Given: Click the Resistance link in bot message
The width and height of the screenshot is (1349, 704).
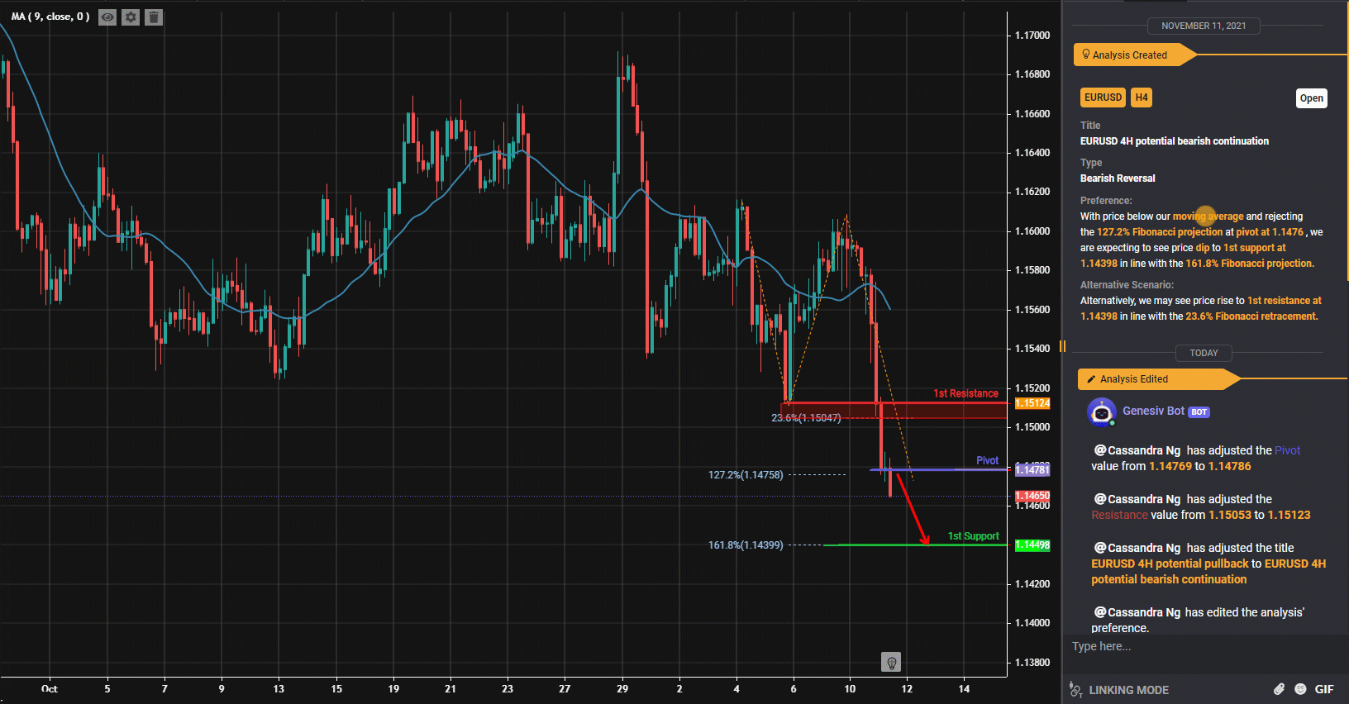Looking at the screenshot, I should [x=1119, y=515].
